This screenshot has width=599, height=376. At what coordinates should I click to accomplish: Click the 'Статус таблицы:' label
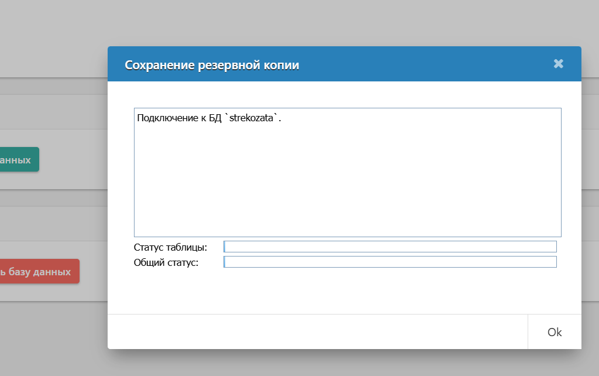pos(170,247)
